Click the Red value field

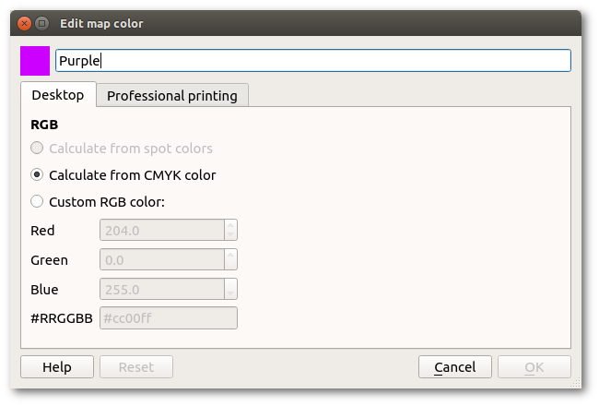click(161, 230)
